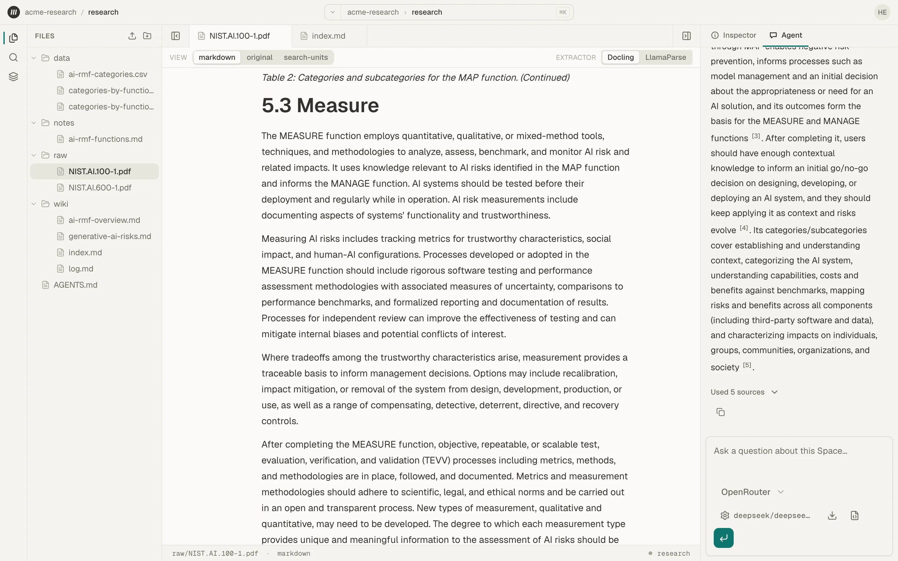Click the top command search bar
The image size is (898, 561).
click(x=449, y=12)
